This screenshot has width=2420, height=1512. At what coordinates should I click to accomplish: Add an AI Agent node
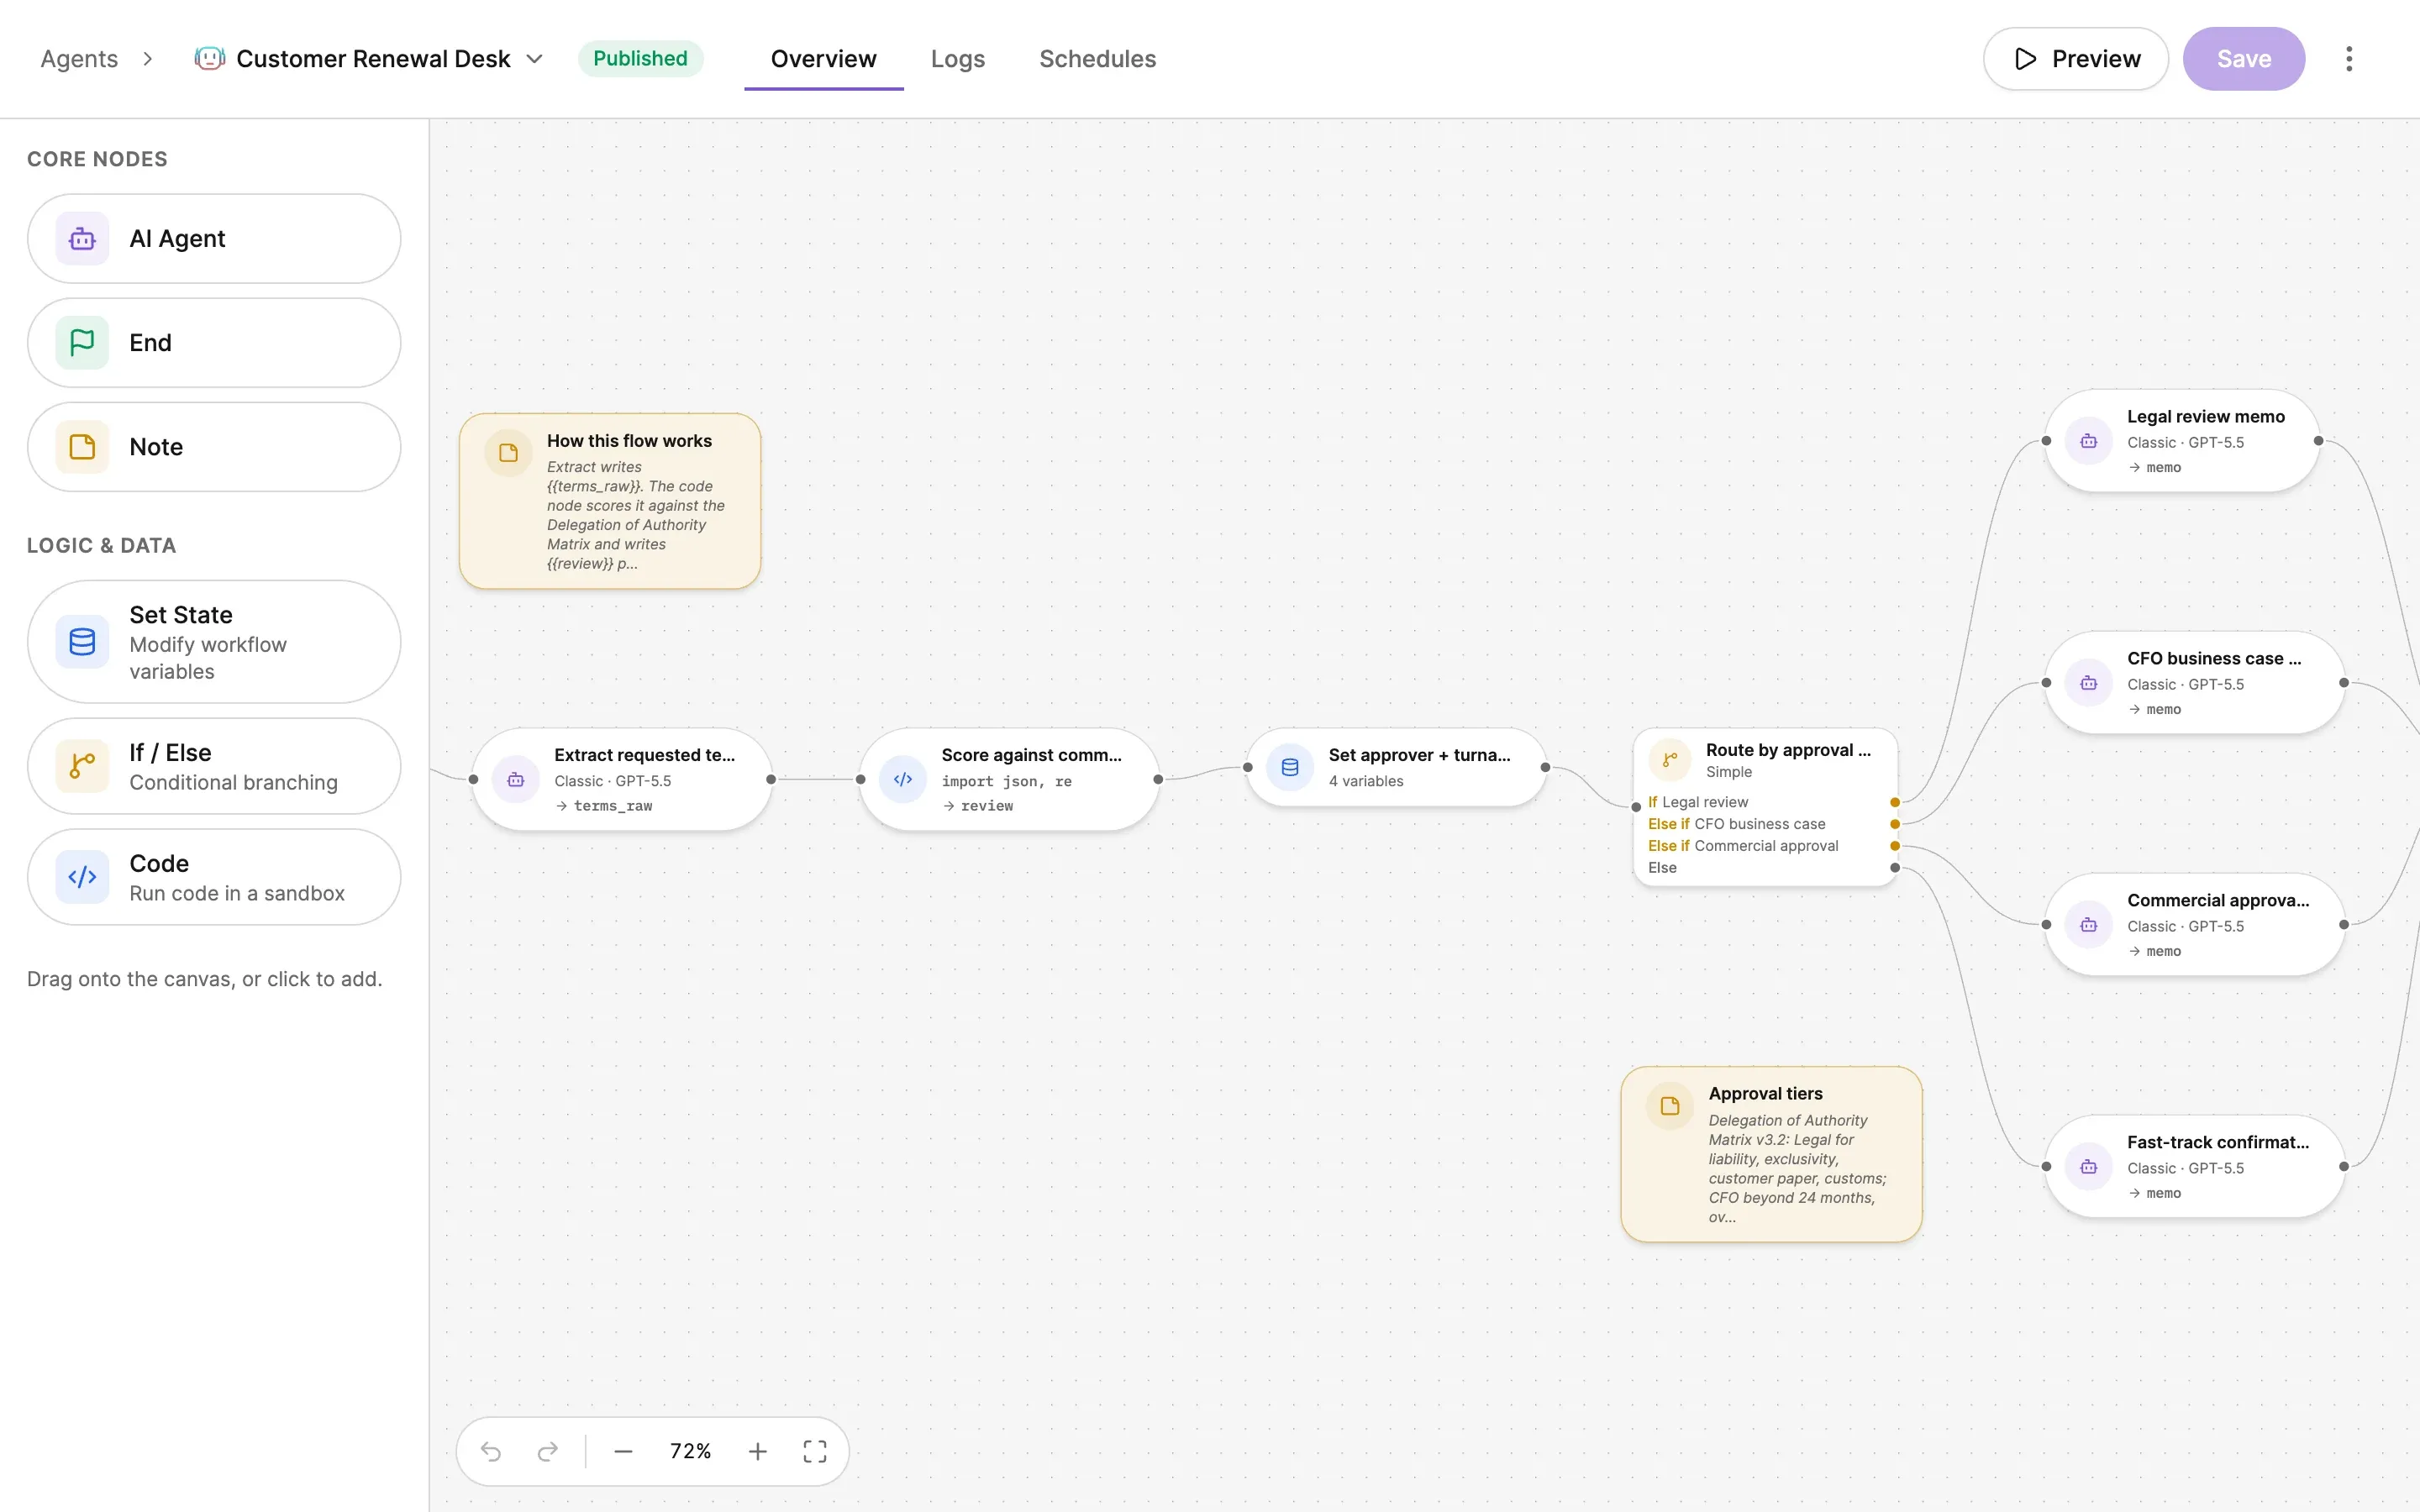214,239
